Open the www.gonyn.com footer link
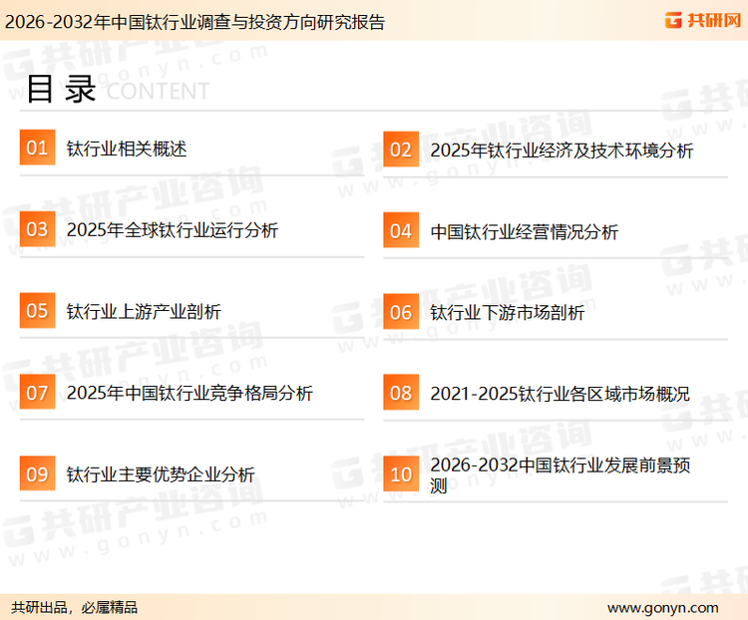The width and height of the screenshot is (748, 620). (x=662, y=608)
